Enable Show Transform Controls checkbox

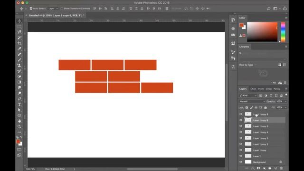click(62, 9)
